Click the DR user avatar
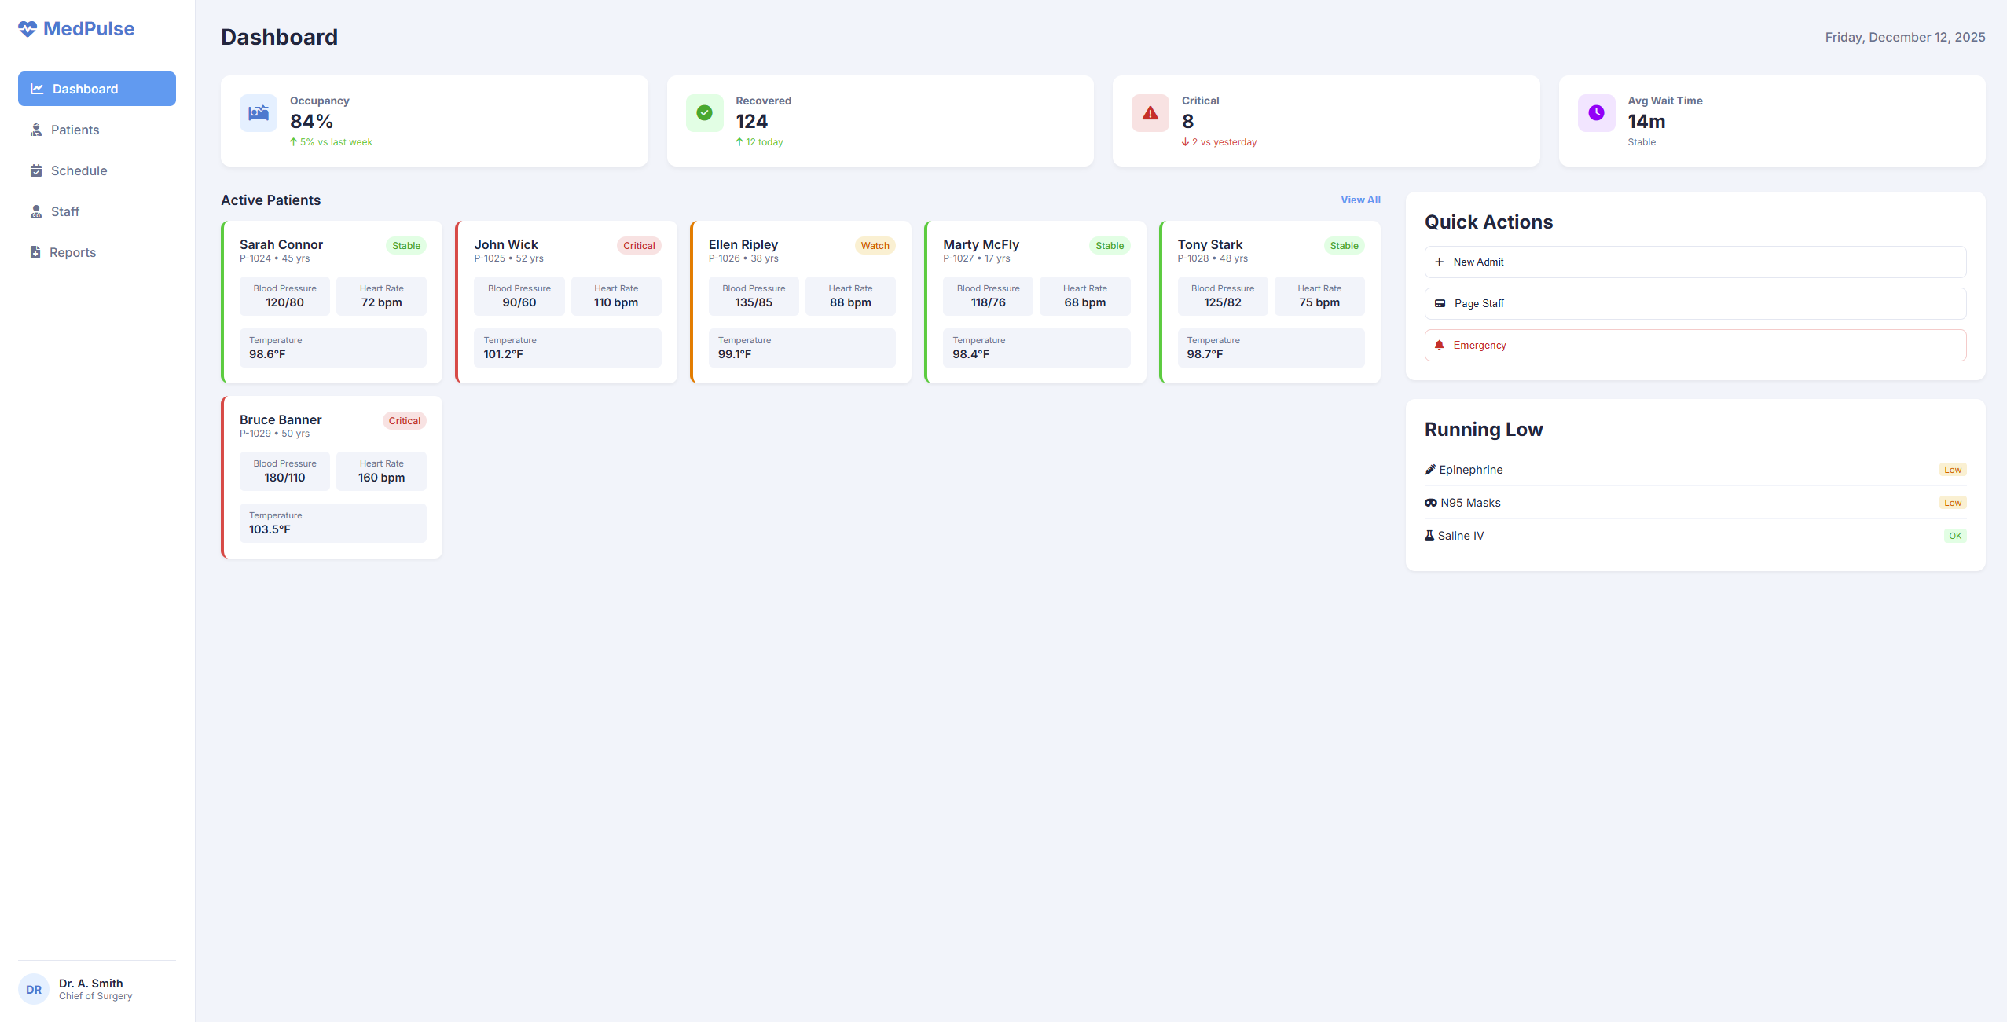 (34, 990)
